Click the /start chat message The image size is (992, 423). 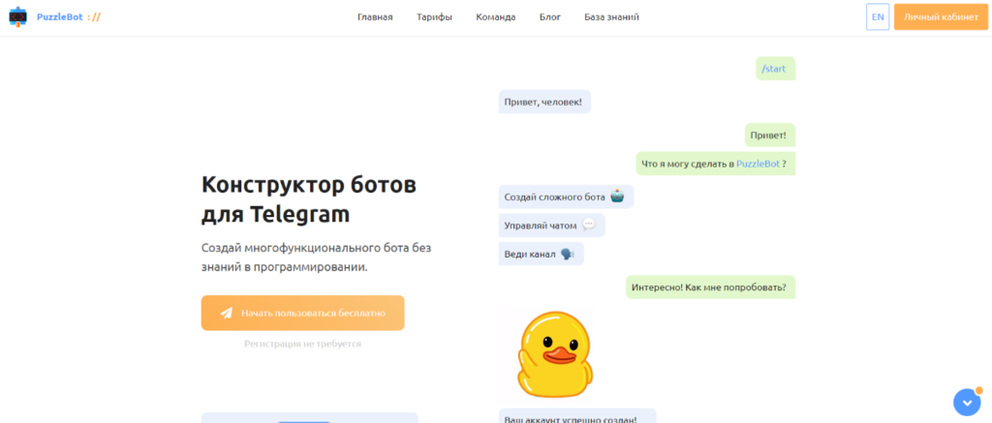click(x=775, y=69)
